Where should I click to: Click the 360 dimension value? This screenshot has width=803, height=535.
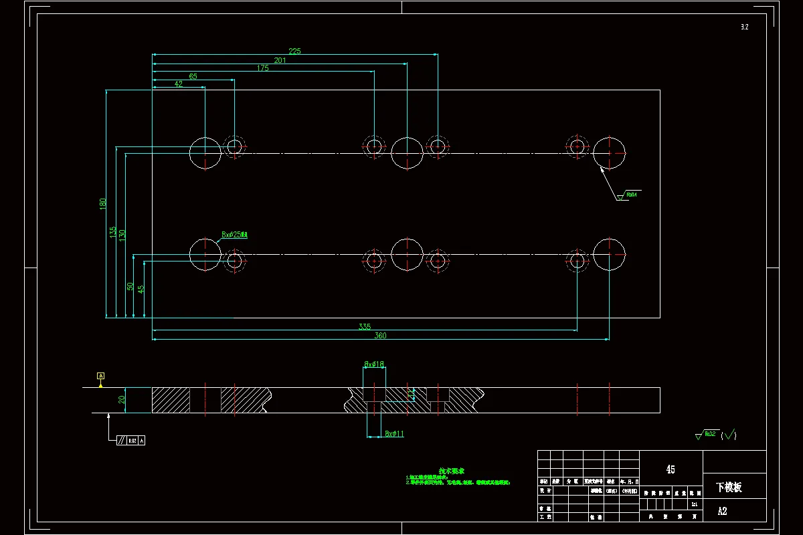point(380,336)
